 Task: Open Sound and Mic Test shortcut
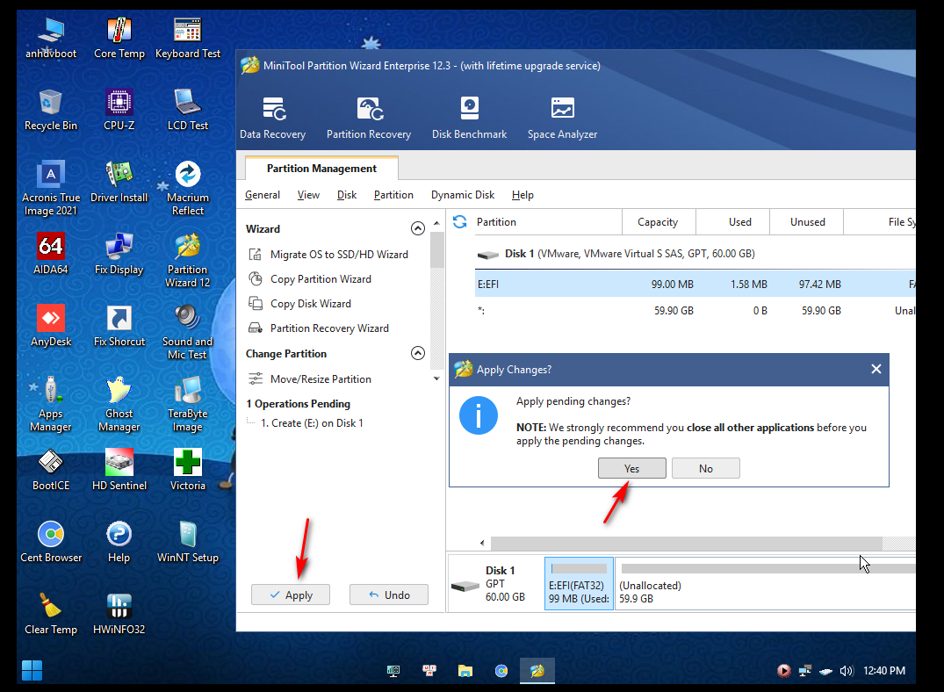point(188,333)
